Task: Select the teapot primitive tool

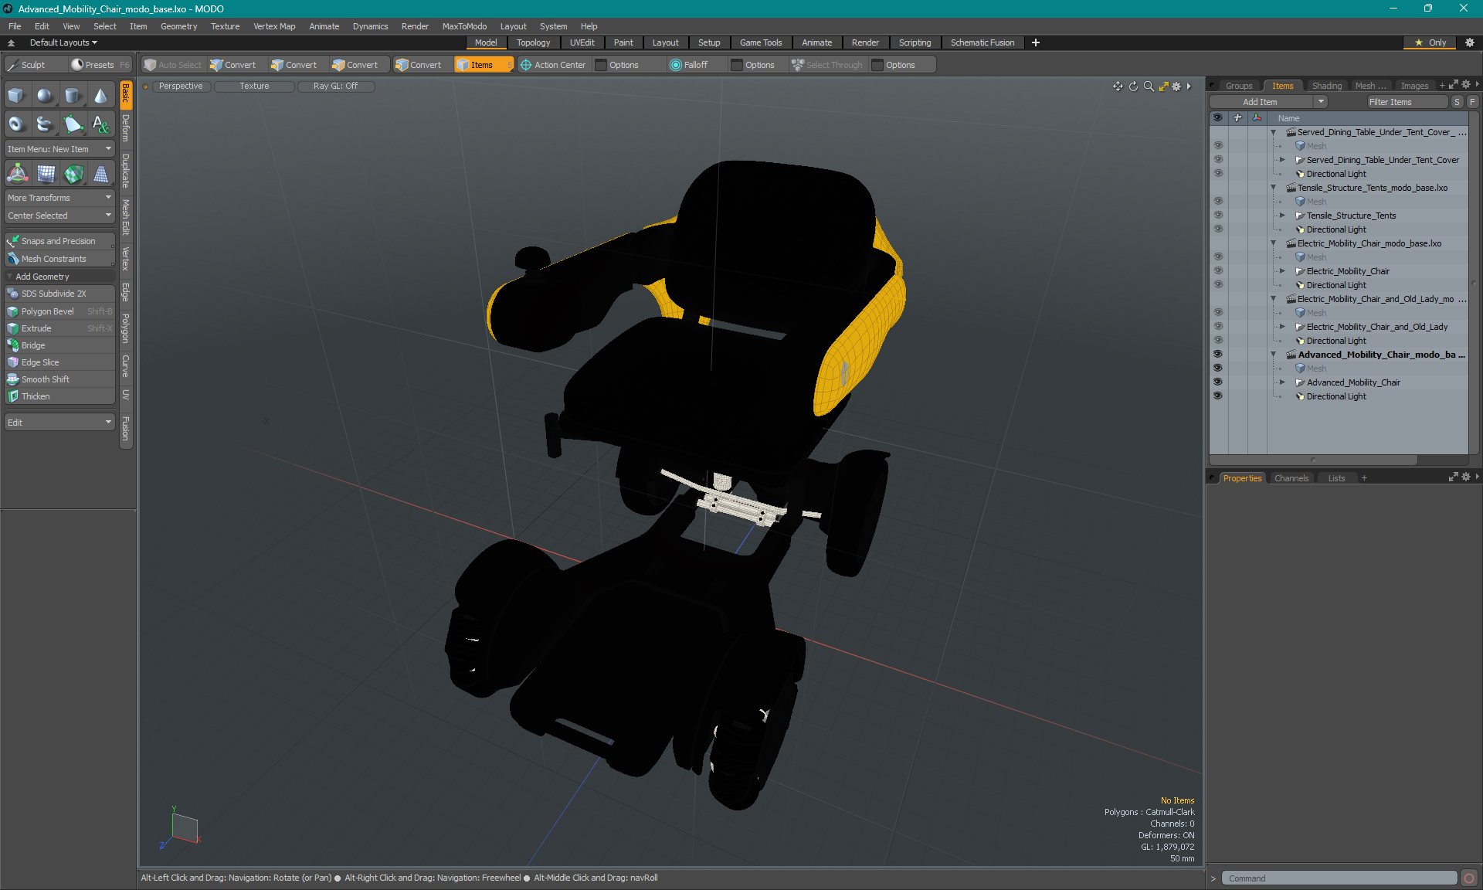Action: point(46,124)
